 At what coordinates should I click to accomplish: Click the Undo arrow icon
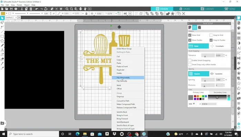tap(37, 9)
